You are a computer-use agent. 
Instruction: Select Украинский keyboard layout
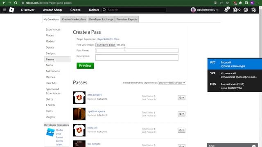tap(235, 75)
